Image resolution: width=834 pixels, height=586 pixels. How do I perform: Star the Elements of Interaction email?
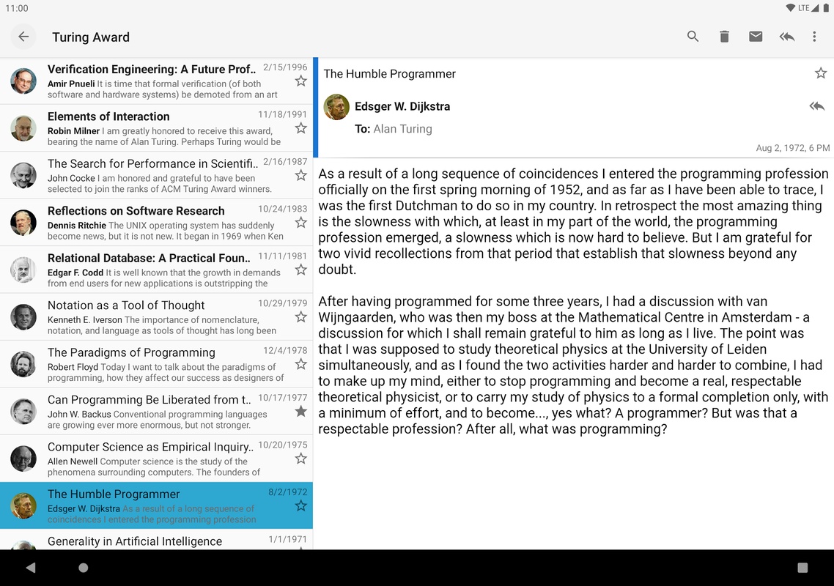(x=300, y=128)
